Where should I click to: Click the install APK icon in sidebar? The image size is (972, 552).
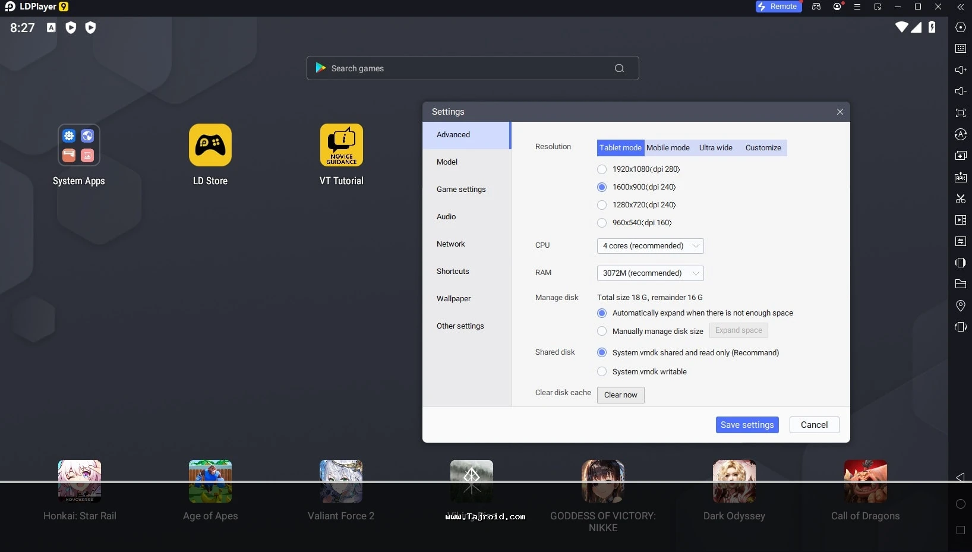tap(960, 177)
